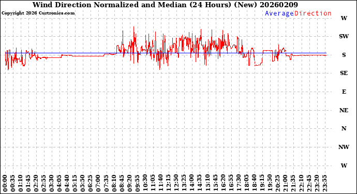Click the 09:20 time label
This screenshot has height=194, width=357.
(130, 183)
